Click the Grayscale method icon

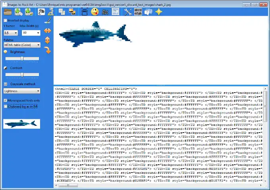click(6, 84)
